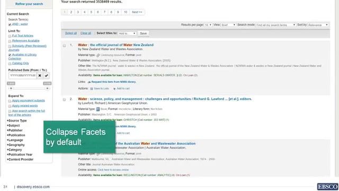Go to results page 8
The width and height of the screenshot is (339, 191).
pos(111,12)
